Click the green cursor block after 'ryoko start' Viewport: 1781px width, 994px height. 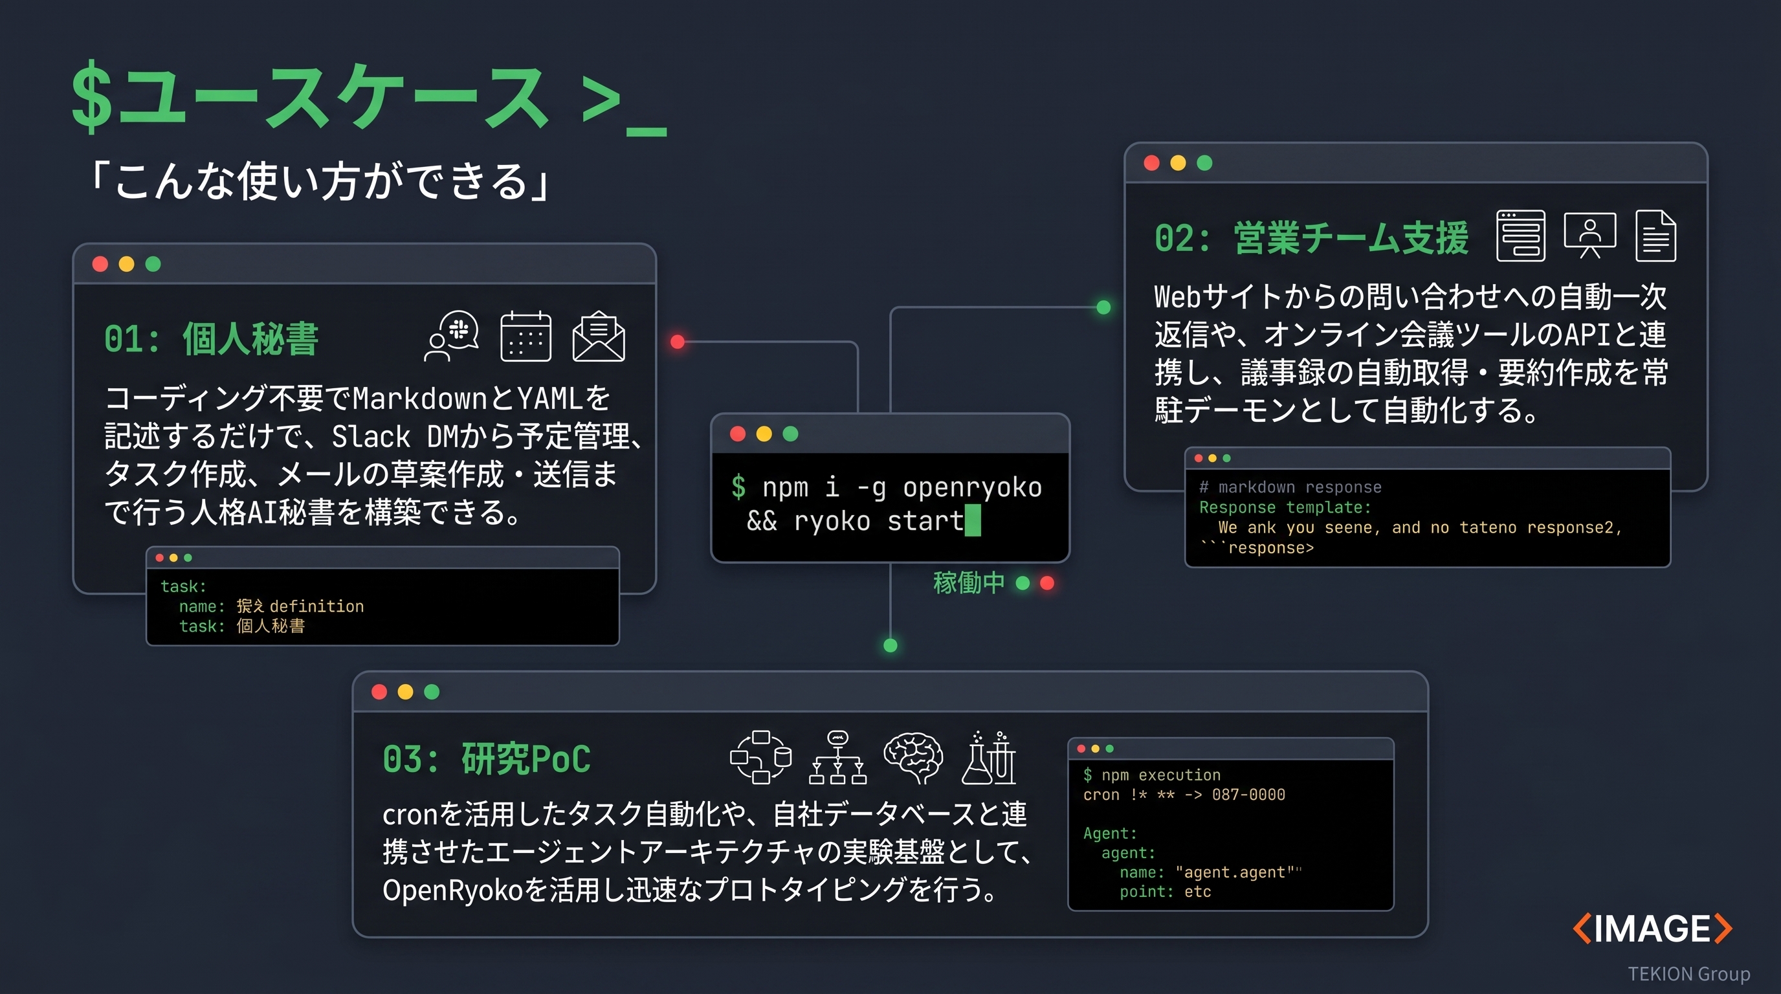973,520
